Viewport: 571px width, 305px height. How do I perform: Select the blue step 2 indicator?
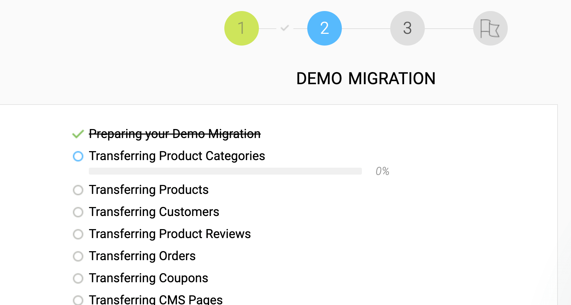324,28
